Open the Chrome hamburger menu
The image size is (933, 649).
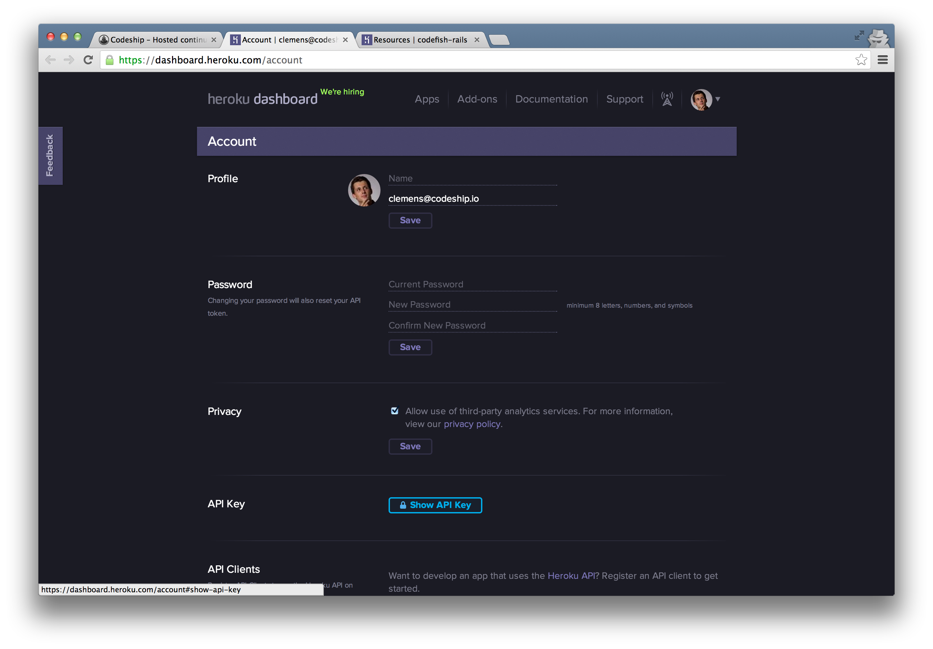882,60
